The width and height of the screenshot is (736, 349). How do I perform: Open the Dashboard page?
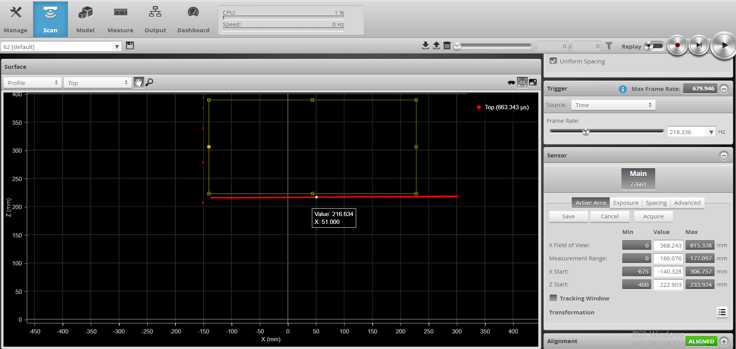tap(193, 19)
